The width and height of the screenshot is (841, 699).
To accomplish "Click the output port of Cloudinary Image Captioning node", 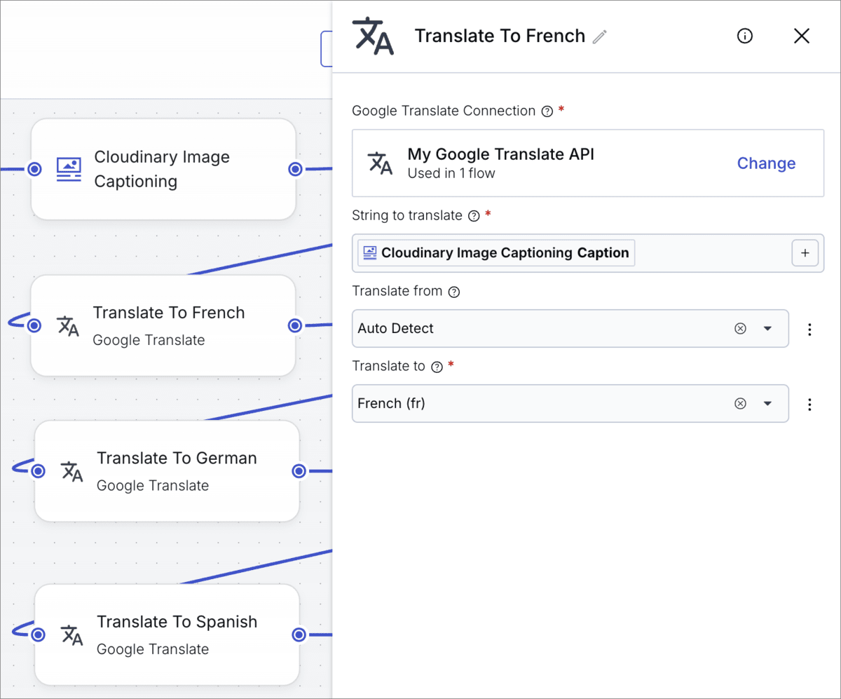I will tap(295, 169).
